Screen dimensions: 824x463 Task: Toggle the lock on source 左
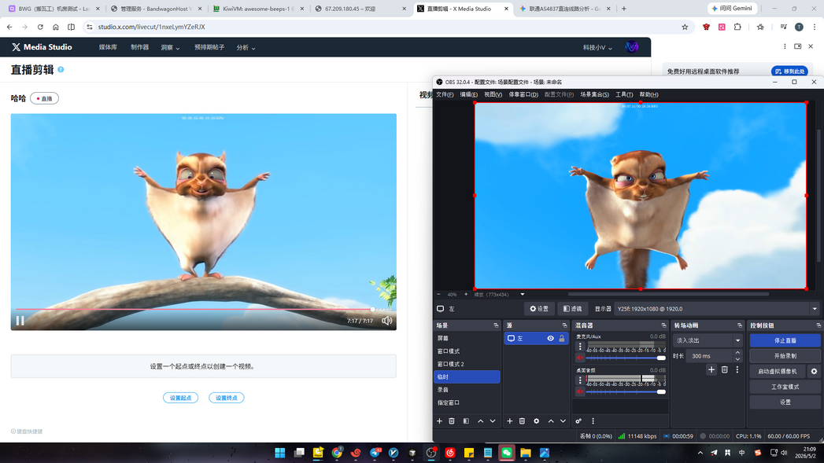(x=562, y=339)
